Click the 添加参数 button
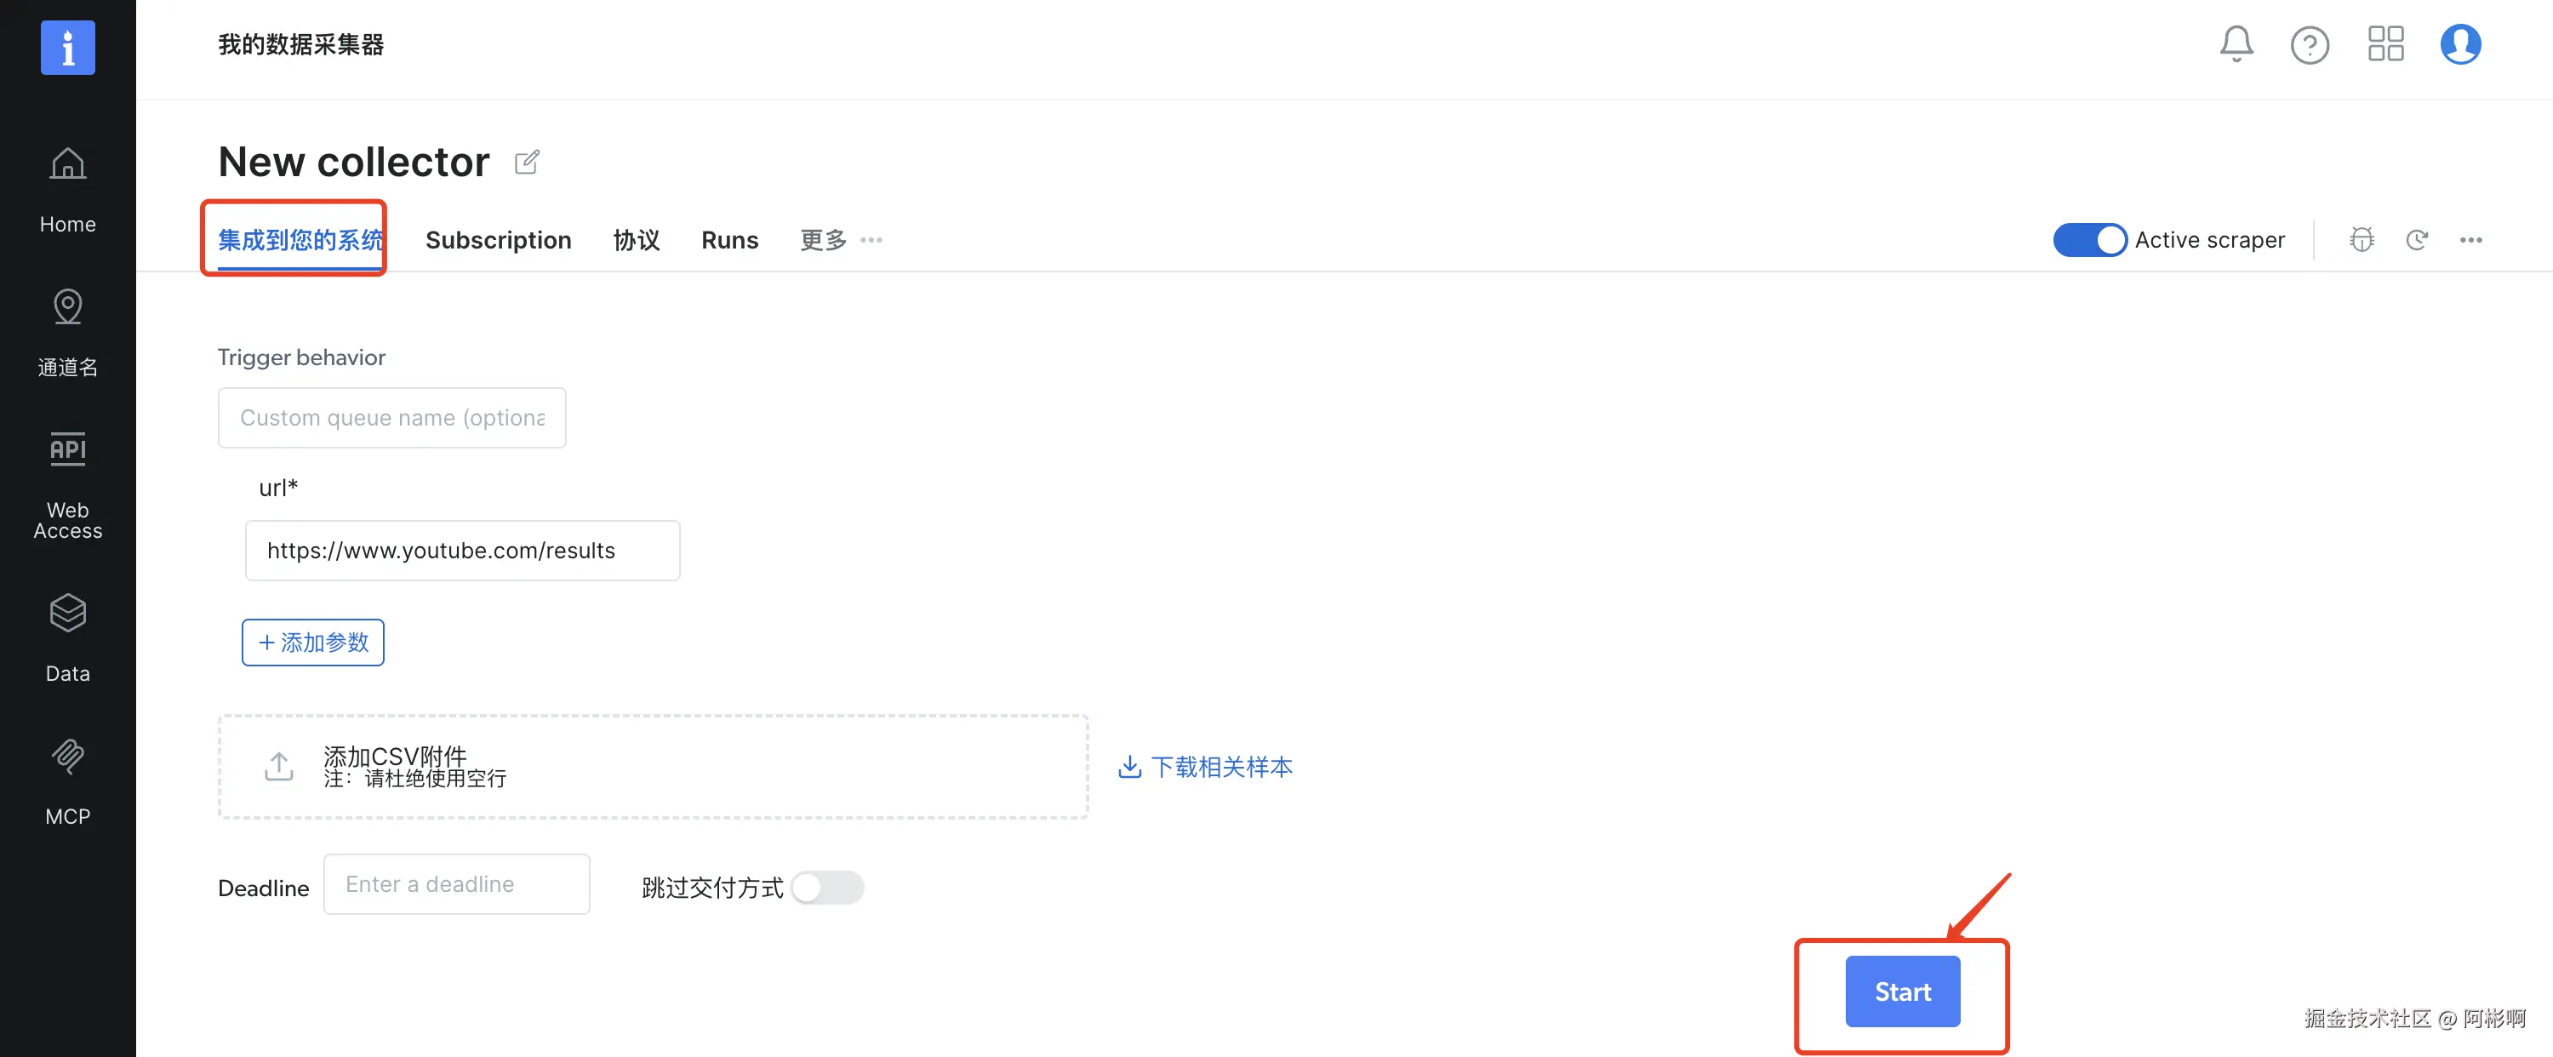The height and width of the screenshot is (1057, 2553). [x=313, y=643]
